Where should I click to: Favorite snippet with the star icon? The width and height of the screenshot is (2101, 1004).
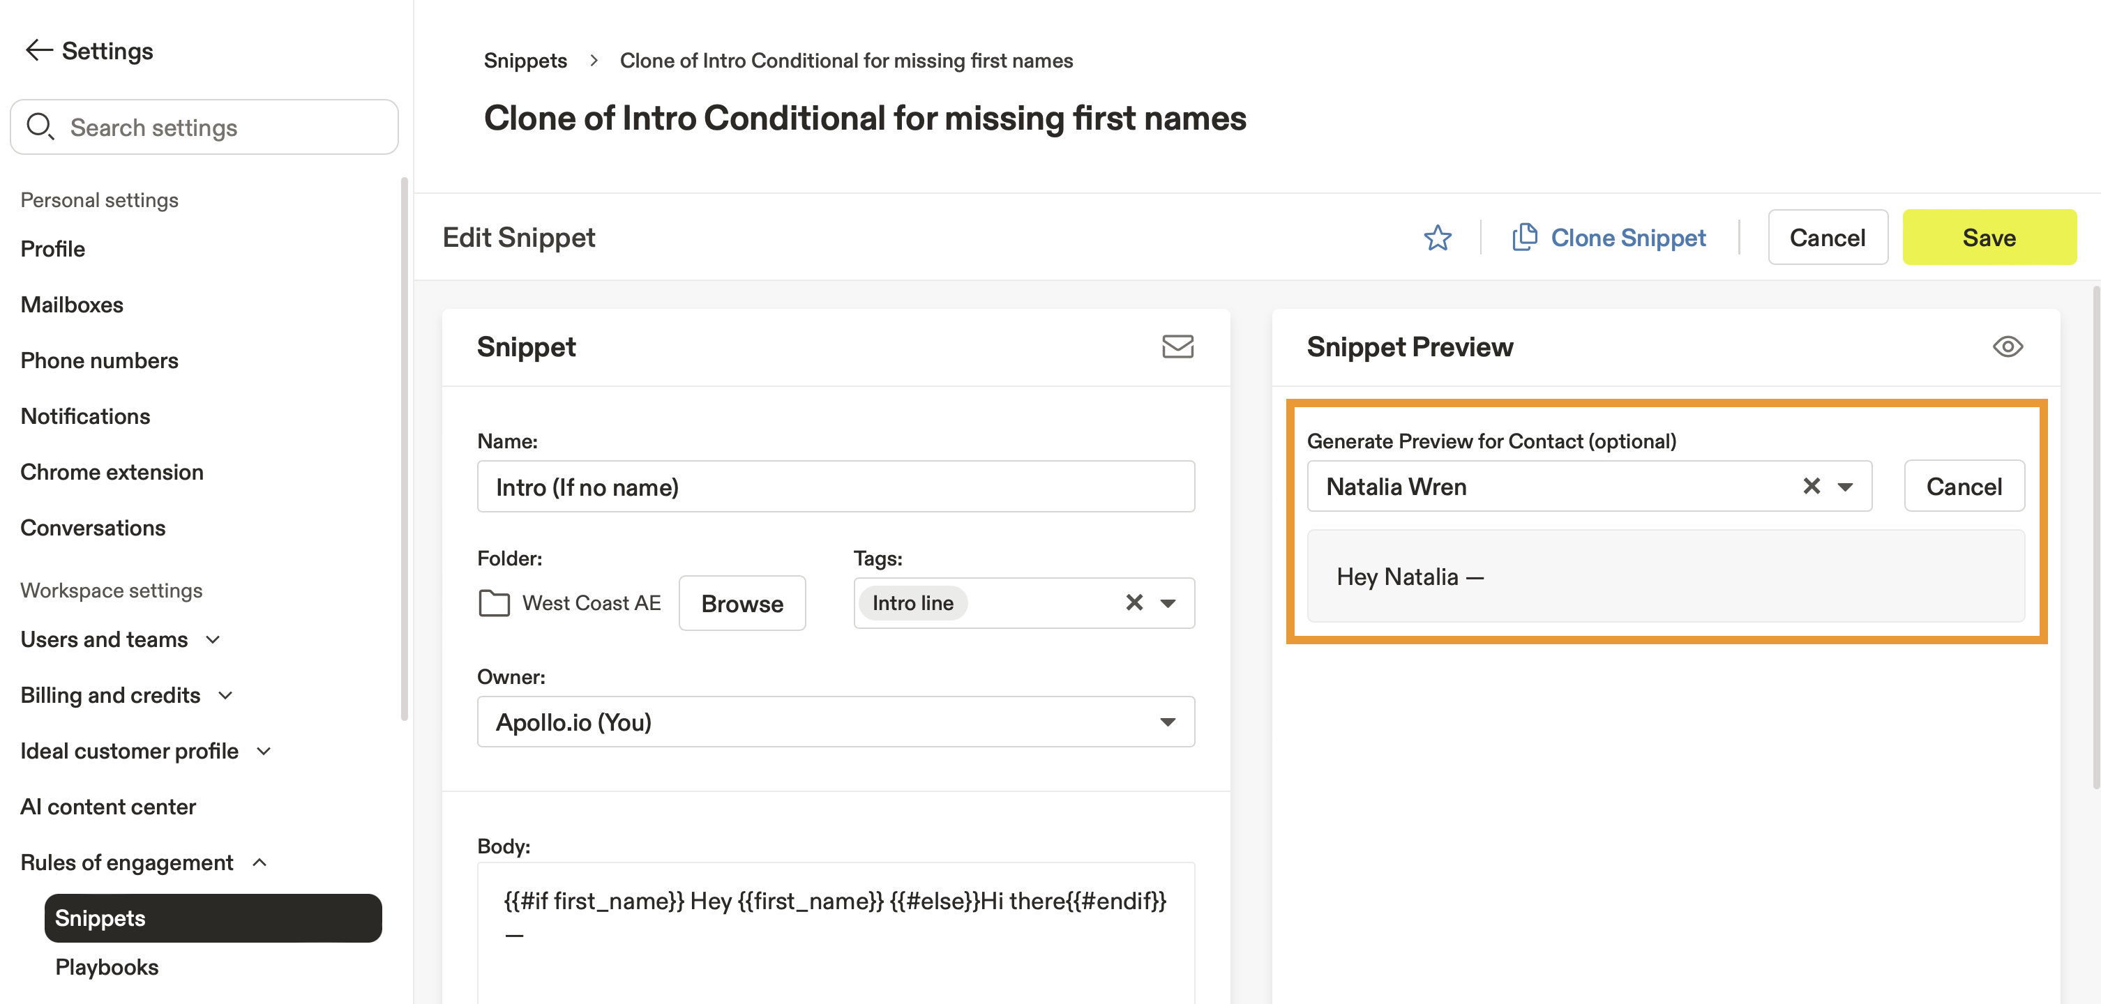1437,238
